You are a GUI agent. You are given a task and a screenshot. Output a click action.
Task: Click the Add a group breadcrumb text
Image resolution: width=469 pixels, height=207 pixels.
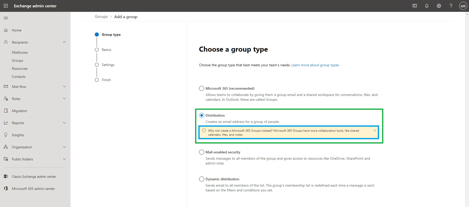(126, 17)
